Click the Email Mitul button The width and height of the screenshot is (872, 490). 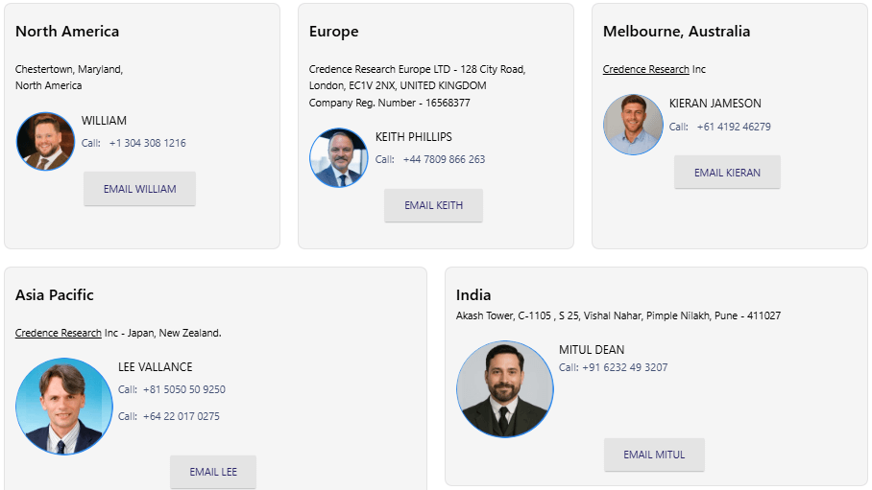(x=654, y=455)
